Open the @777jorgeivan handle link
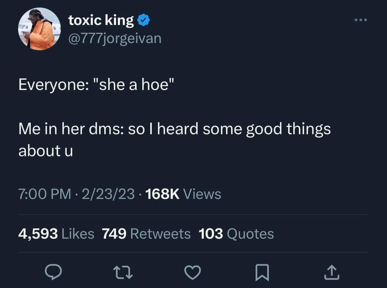 [115, 38]
